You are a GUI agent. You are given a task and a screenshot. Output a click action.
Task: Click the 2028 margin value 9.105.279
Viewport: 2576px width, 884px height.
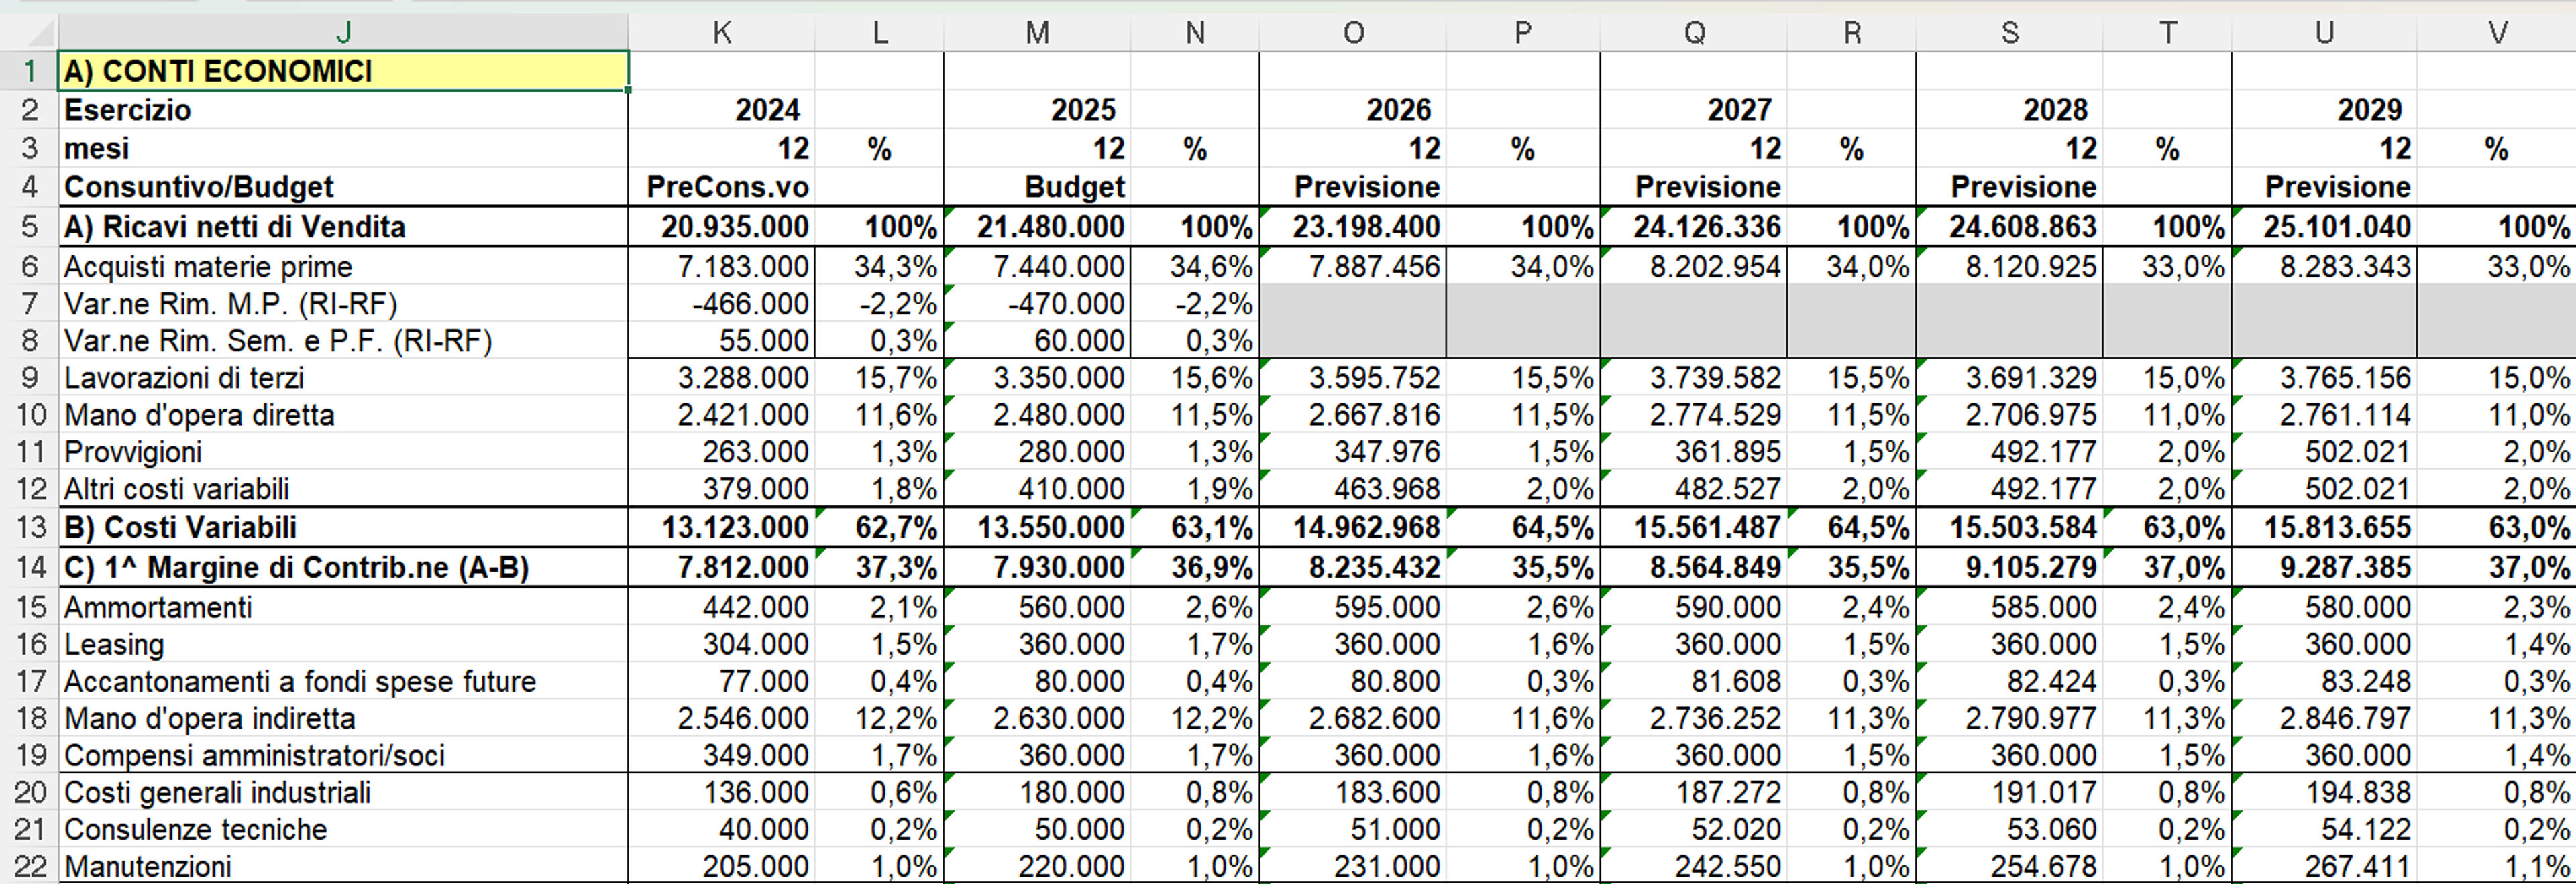[2008, 568]
